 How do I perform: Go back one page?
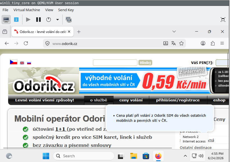[x=7, y=43]
